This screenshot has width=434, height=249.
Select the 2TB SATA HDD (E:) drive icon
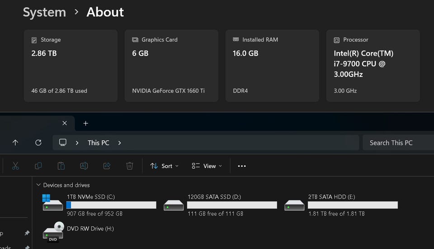coord(294,205)
